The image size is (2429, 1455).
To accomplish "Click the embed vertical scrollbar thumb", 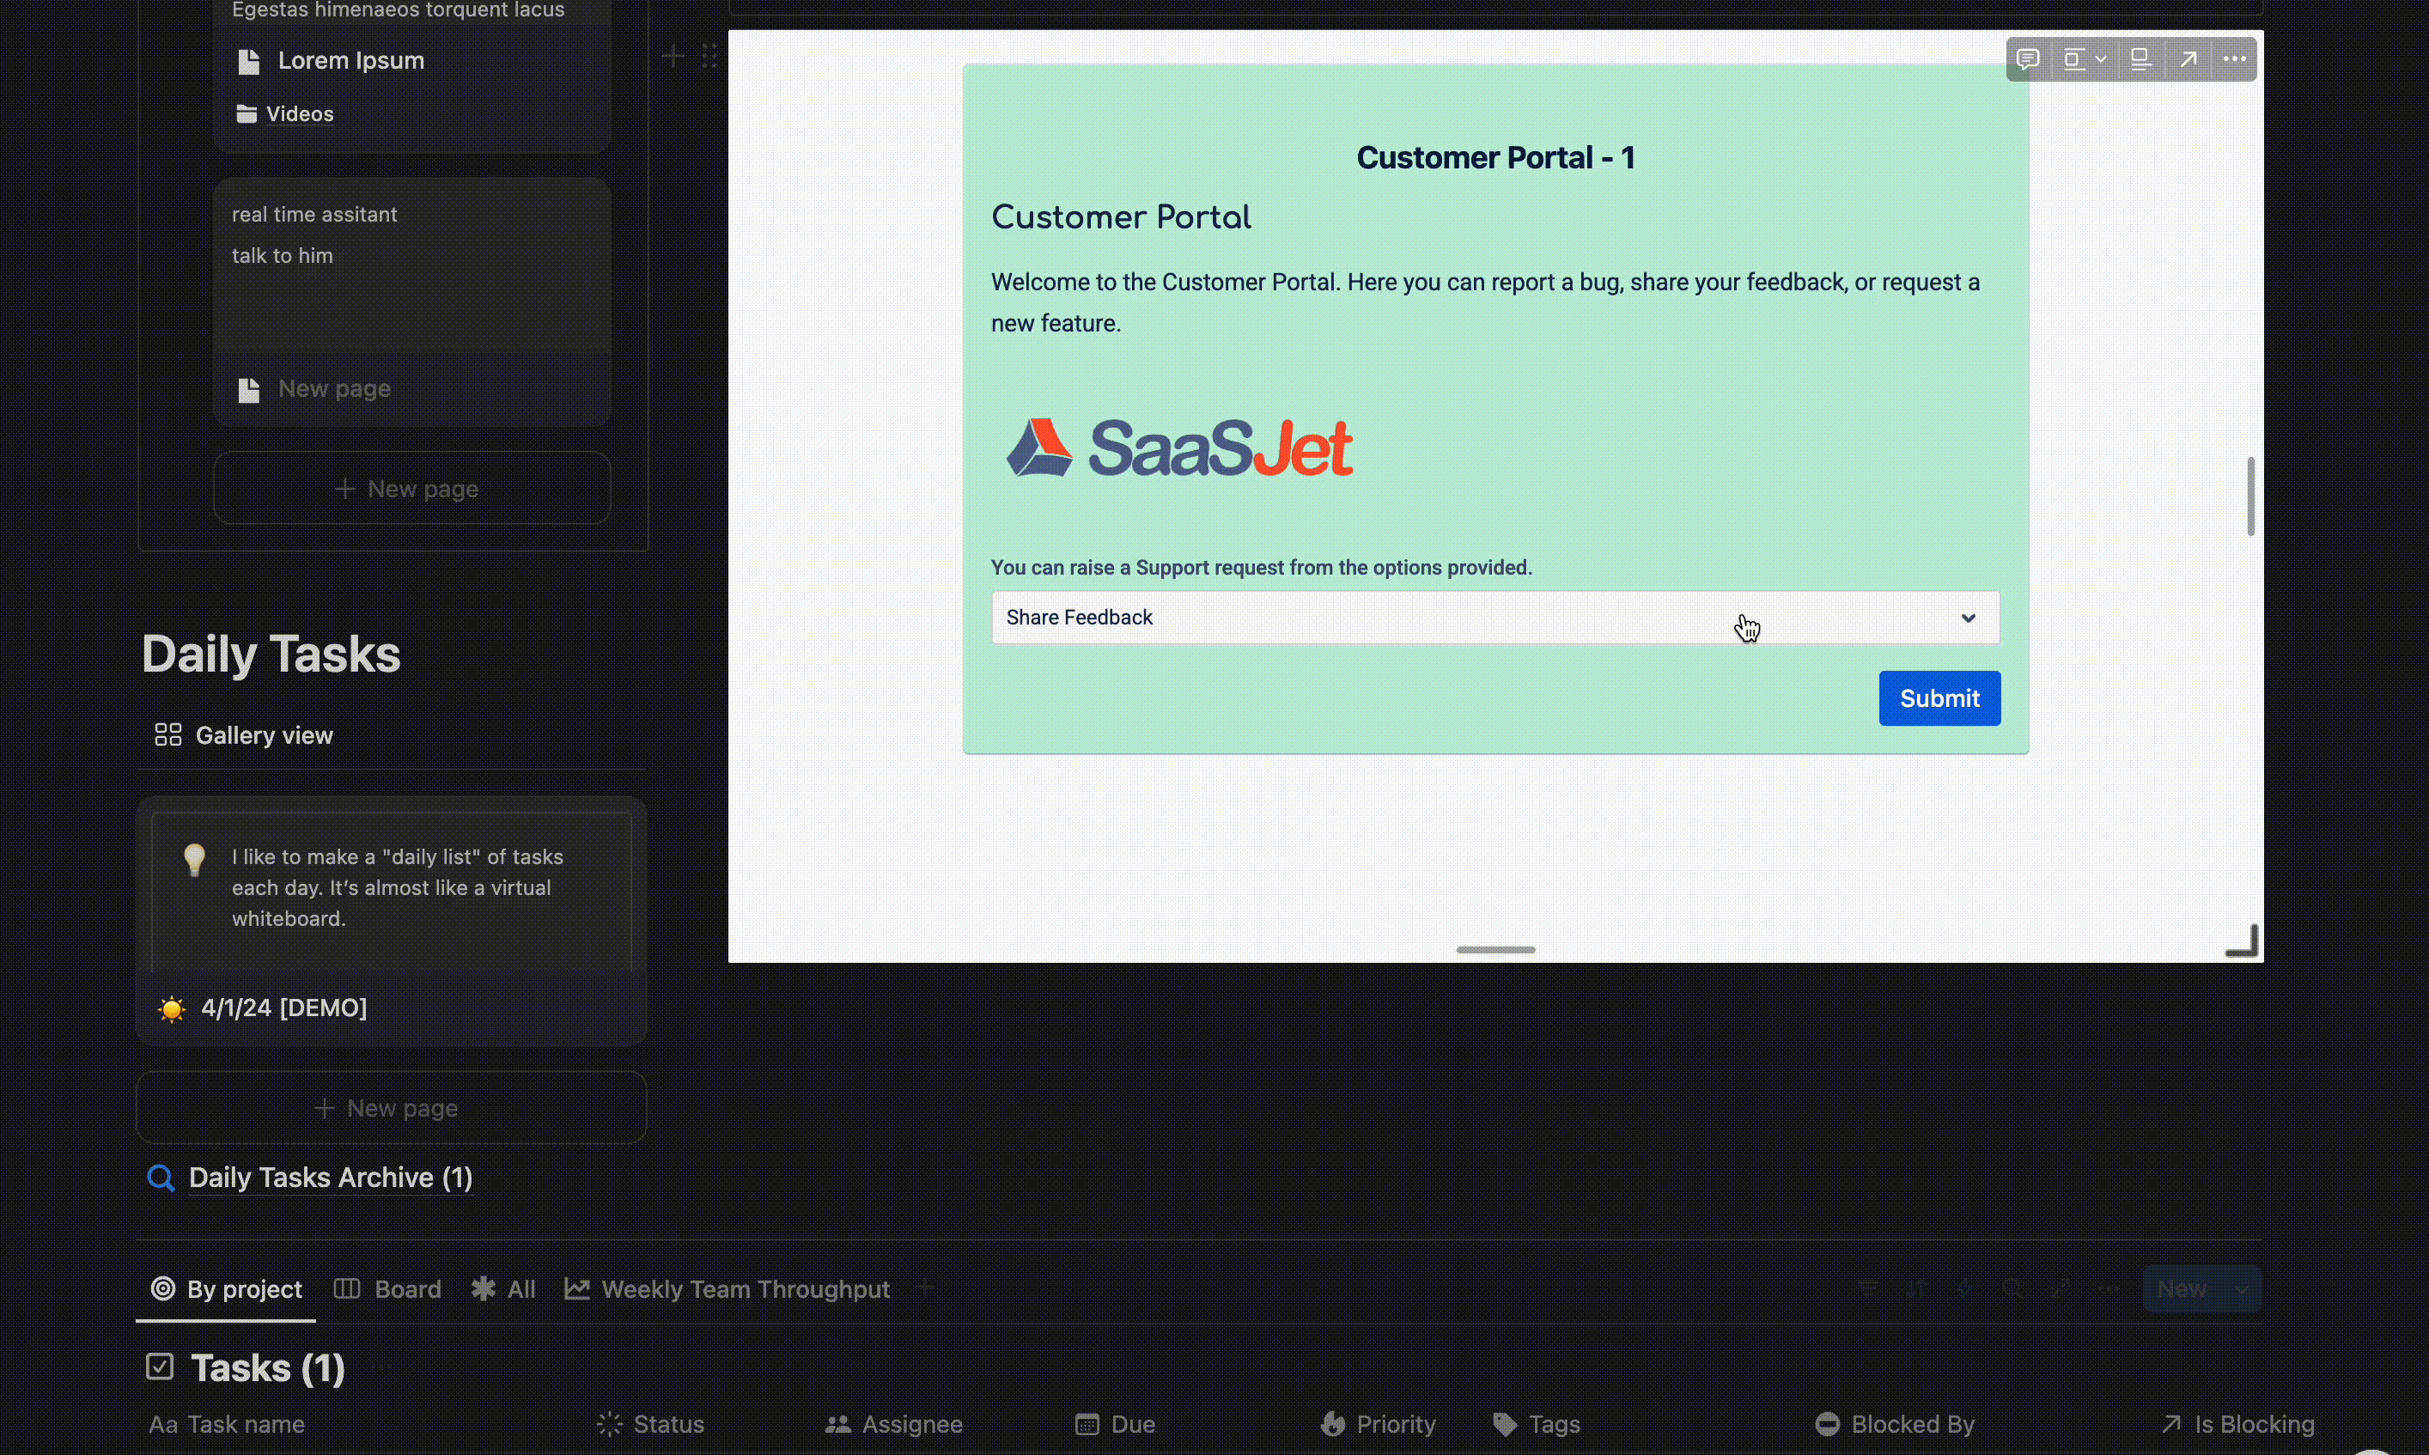I will 2250,496.
